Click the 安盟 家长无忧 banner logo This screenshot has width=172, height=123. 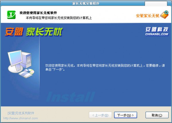tap(34, 32)
